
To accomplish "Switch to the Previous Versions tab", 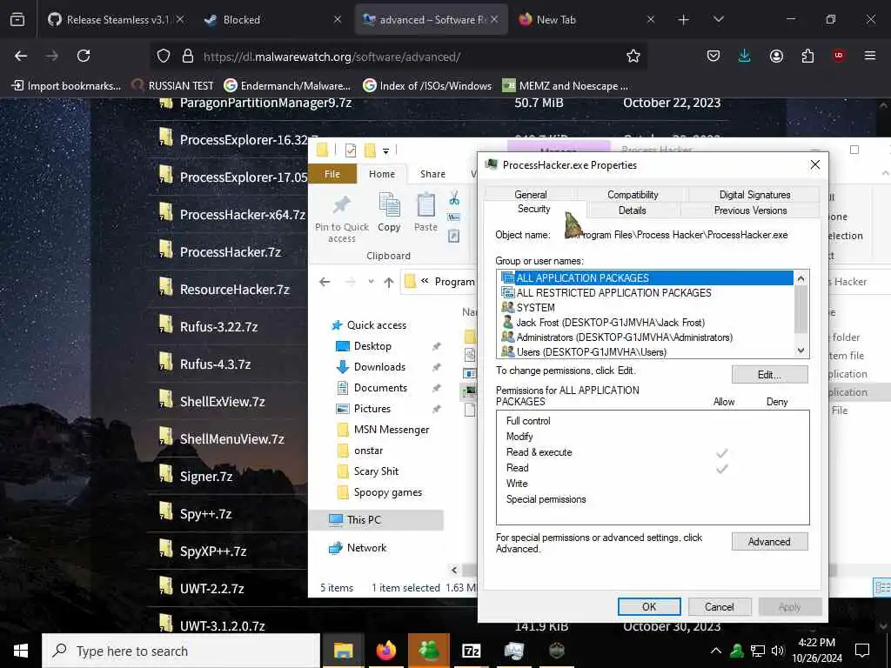I will (750, 210).
